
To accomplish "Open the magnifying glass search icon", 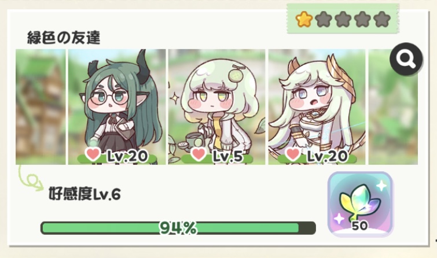I will pos(406,59).
